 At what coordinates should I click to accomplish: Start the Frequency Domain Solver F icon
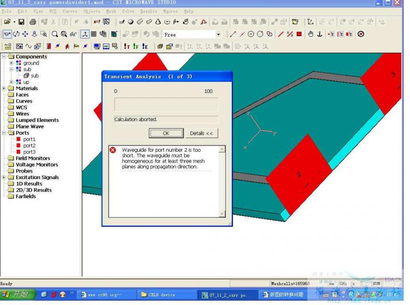click(x=136, y=46)
